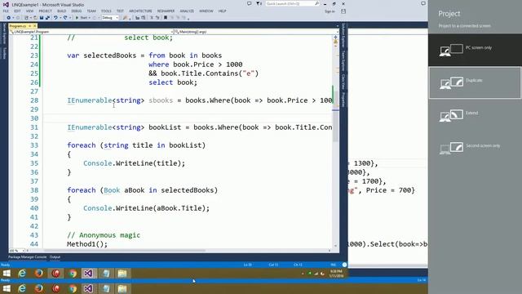Click the 'Ready' text in VS status bar
Image resolution: width=522 pixels, height=294 pixels.
click(6, 265)
